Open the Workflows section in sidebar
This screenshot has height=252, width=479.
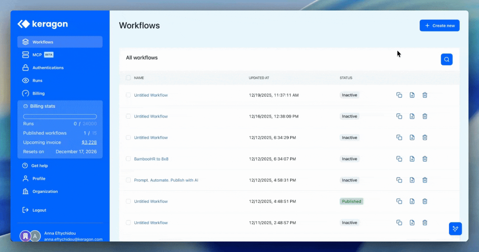point(43,42)
